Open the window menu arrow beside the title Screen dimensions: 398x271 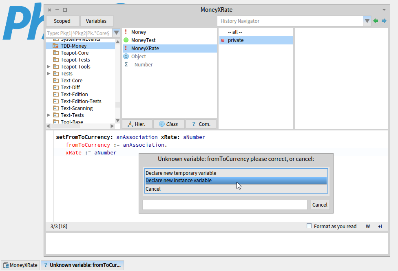click(384, 10)
